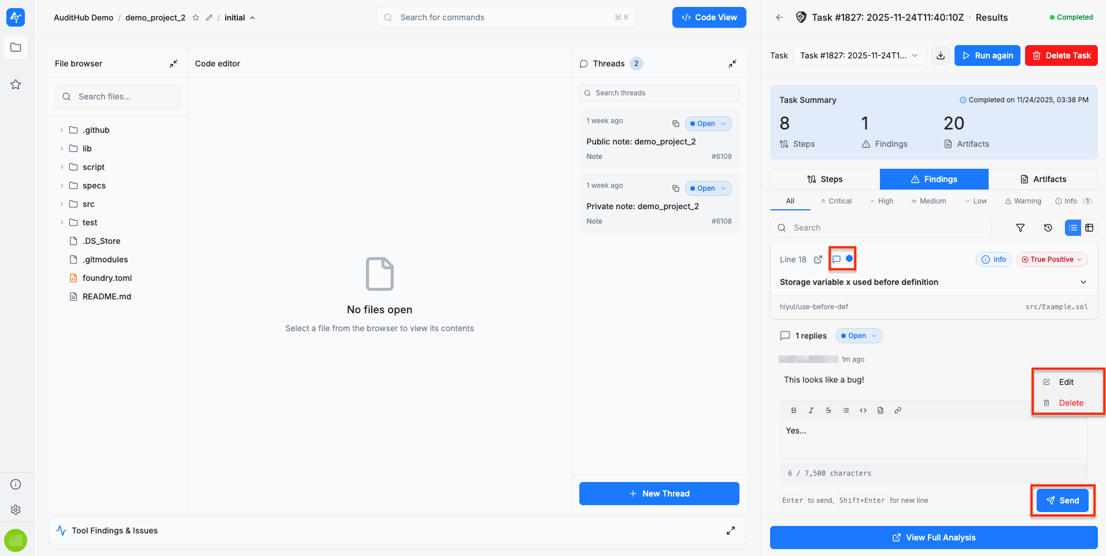Switch findings to table view
The height and width of the screenshot is (556, 1106).
(1089, 228)
